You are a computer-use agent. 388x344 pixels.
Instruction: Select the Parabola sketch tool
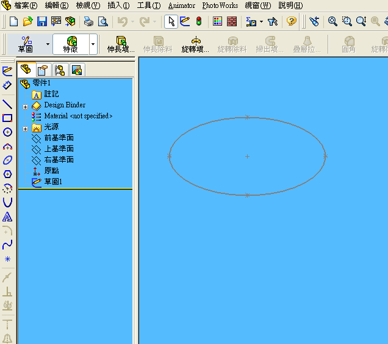[x=7, y=202]
